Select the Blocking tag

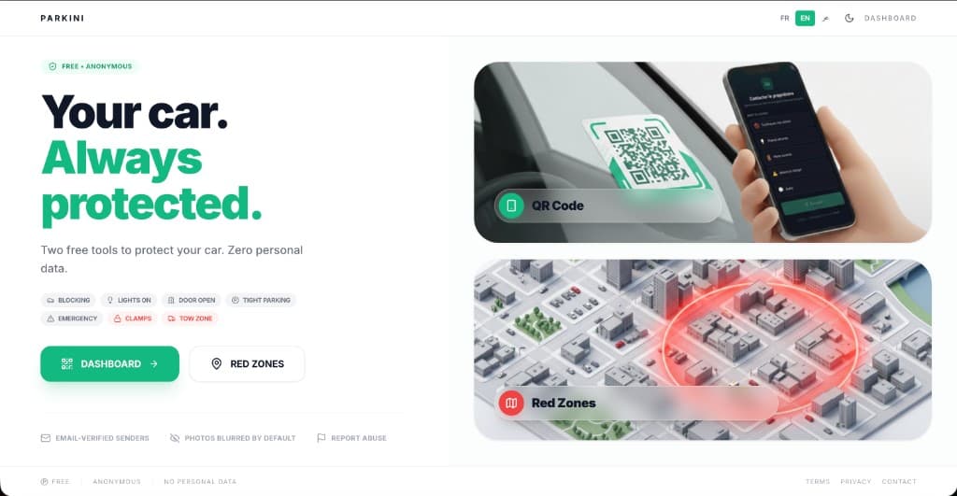coord(68,300)
